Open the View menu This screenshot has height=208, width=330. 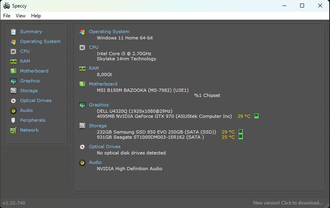click(20, 16)
